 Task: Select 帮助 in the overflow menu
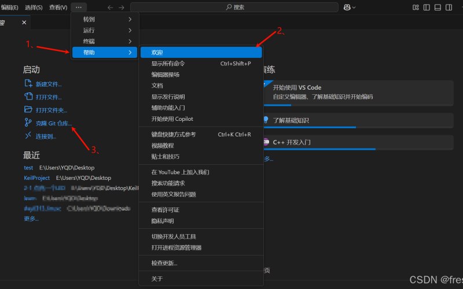click(x=105, y=53)
